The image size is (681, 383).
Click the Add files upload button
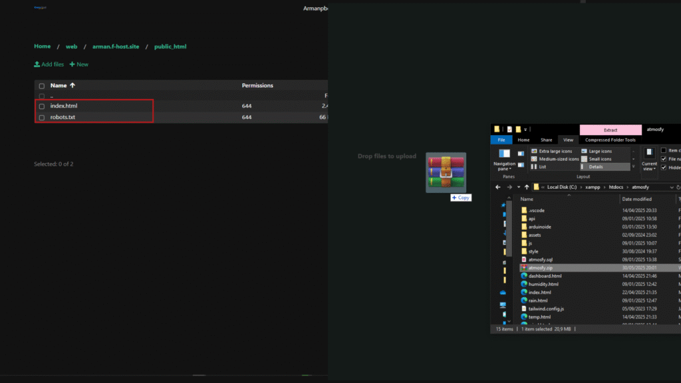click(49, 64)
